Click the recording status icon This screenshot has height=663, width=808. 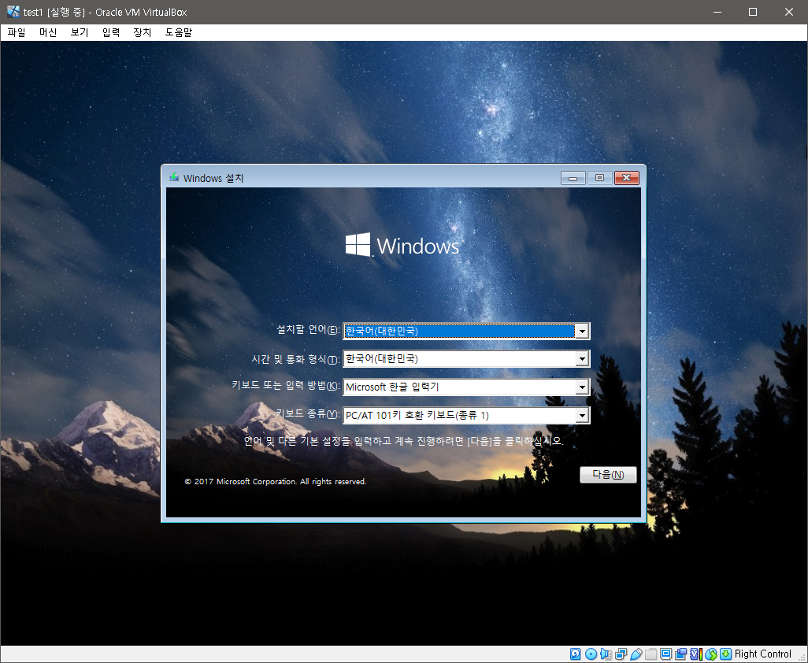(680, 654)
